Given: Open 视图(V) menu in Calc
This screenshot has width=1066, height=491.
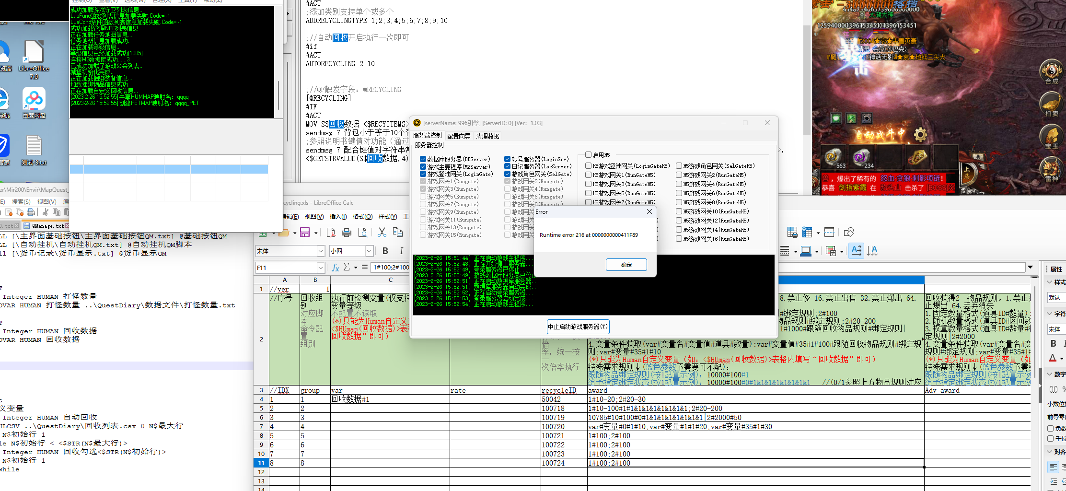Looking at the screenshot, I should pos(314,217).
